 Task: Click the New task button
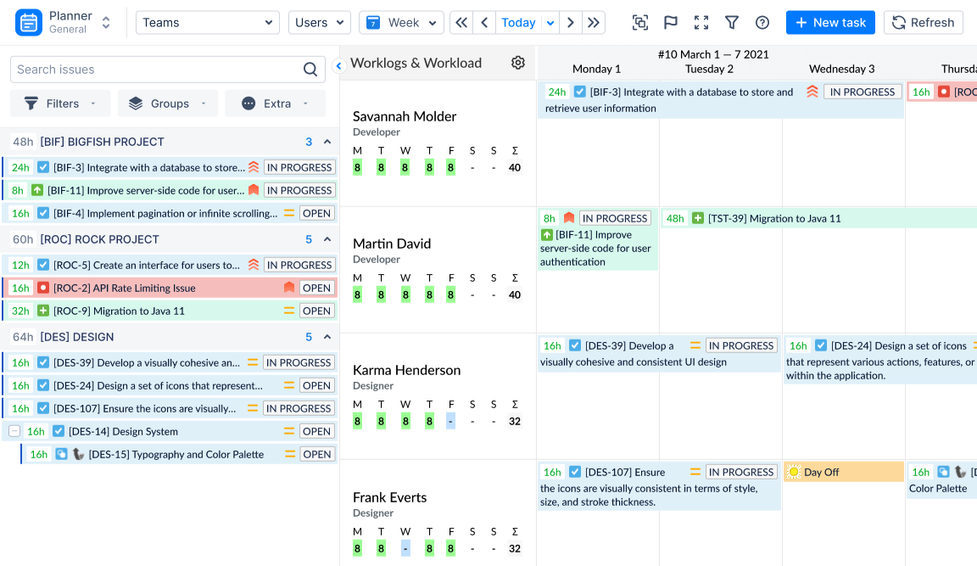(829, 23)
